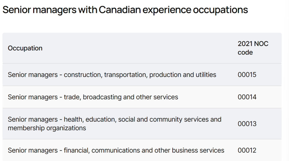Image resolution: width=289 pixels, height=161 pixels.
Task: Click NOC code 00015
Action: 247,75
